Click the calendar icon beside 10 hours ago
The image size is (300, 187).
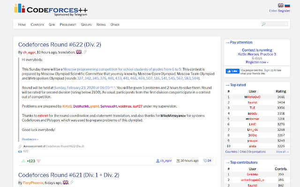pos(178,161)
